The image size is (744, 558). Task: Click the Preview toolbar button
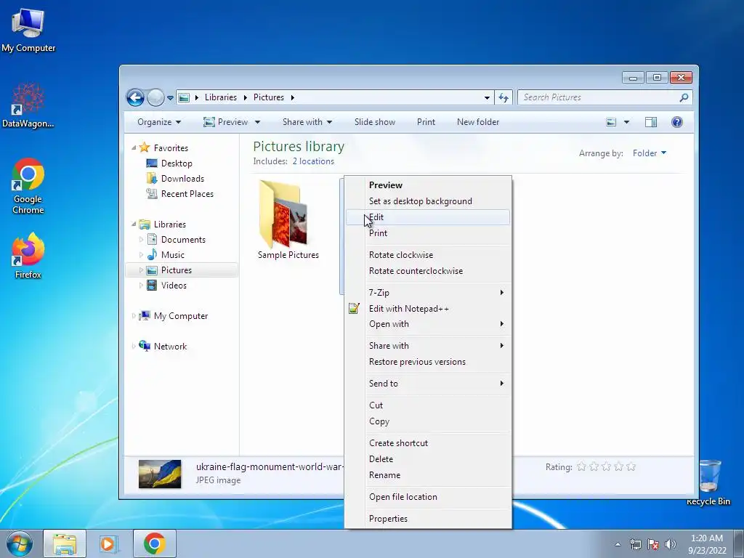click(225, 122)
